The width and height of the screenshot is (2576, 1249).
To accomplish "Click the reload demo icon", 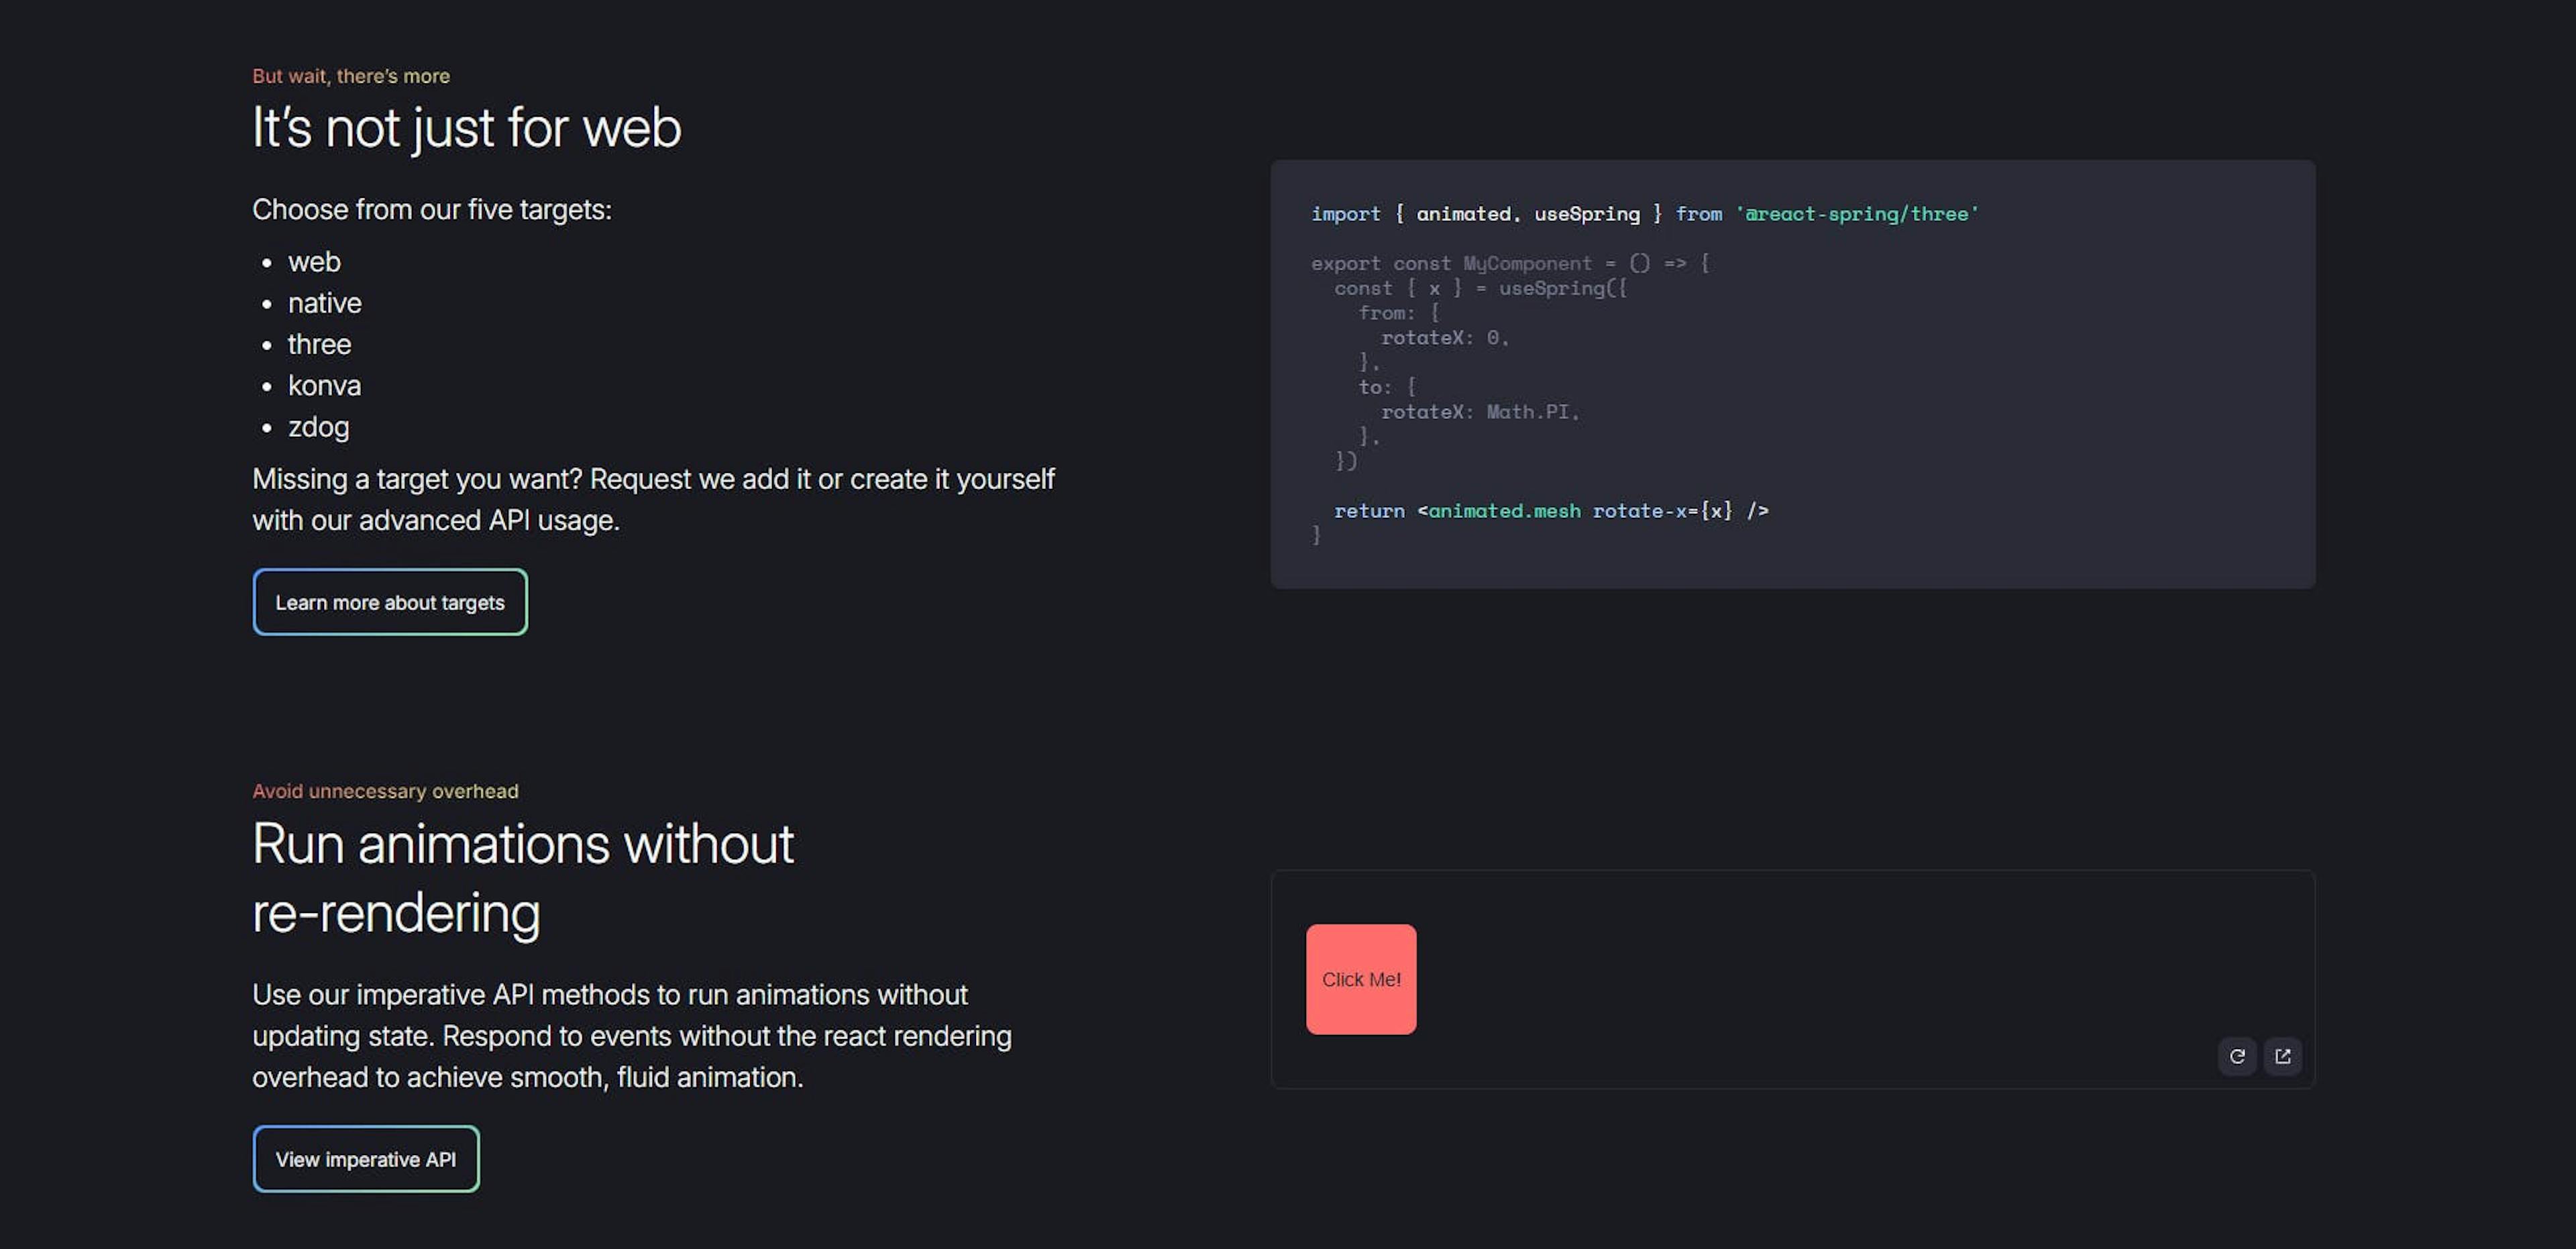I will point(2237,1056).
